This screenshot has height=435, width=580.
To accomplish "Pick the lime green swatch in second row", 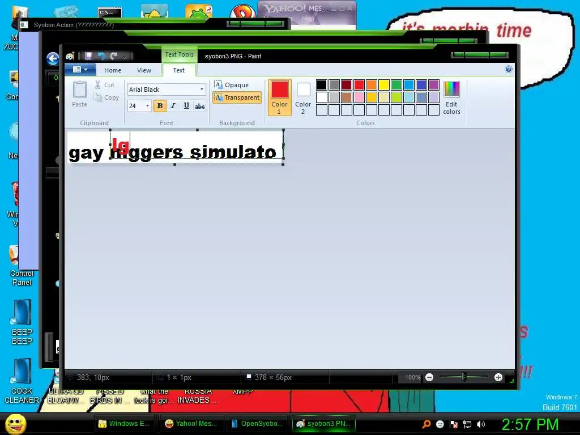I will [x=396, y=97].
